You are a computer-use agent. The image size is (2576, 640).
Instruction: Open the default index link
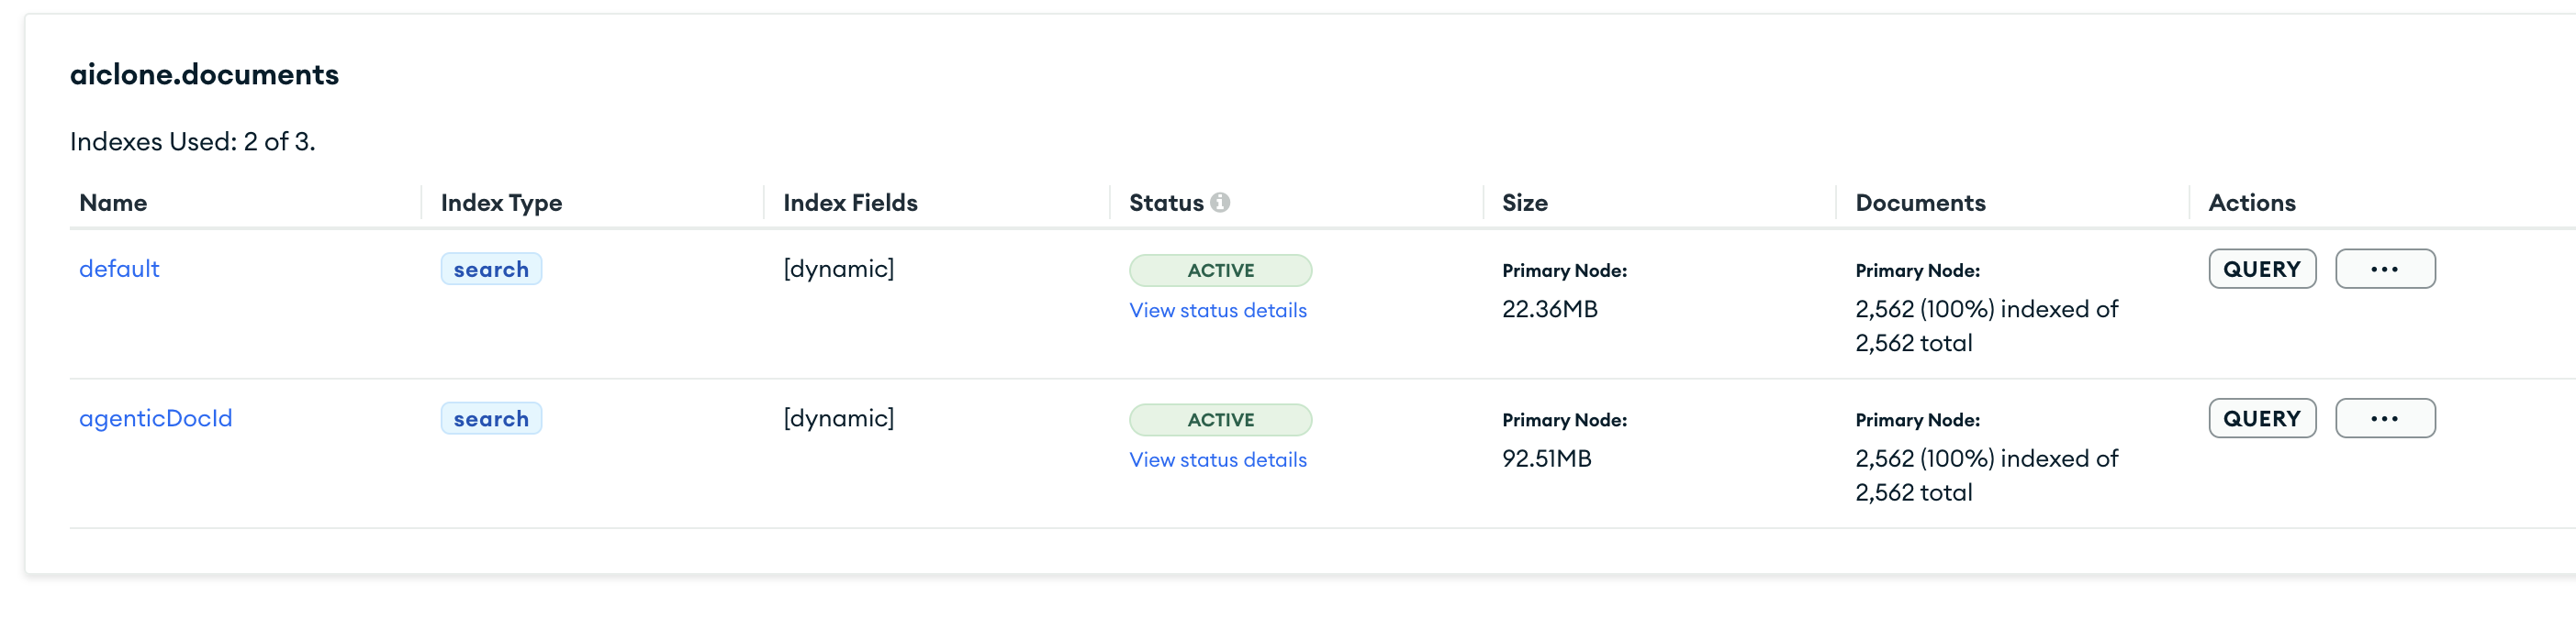click(x=119, y=270)
